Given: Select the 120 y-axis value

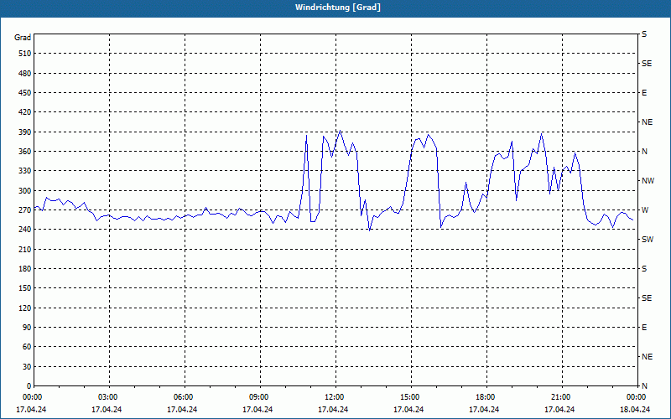Looking at the screenshot, I should (x=25, y=308).
